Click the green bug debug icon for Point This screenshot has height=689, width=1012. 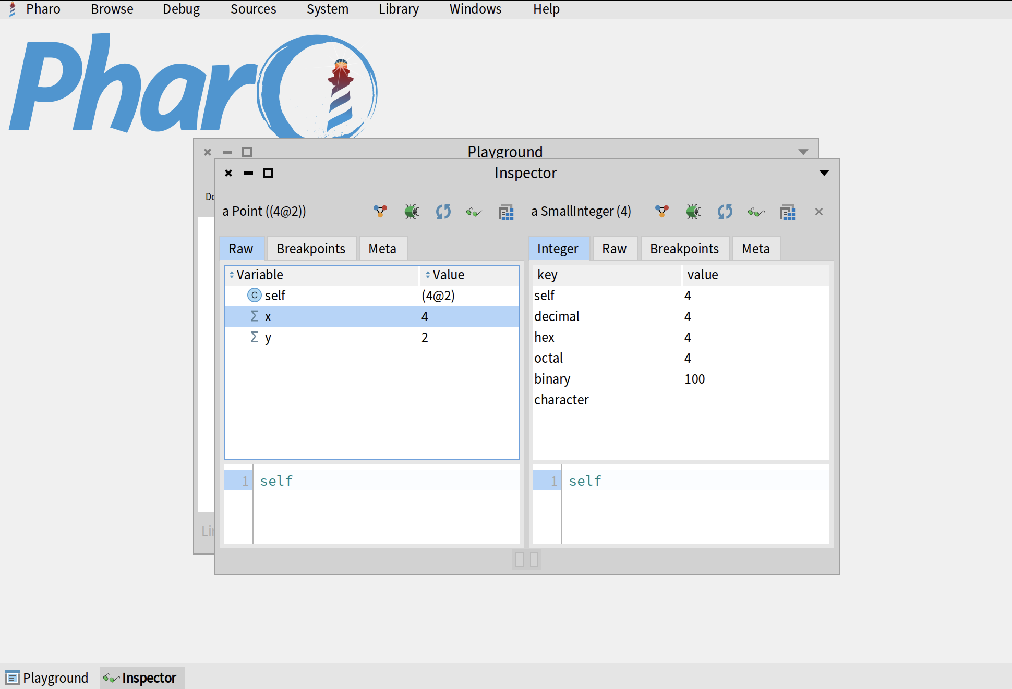pyautogui.click(x=412, y=212)
